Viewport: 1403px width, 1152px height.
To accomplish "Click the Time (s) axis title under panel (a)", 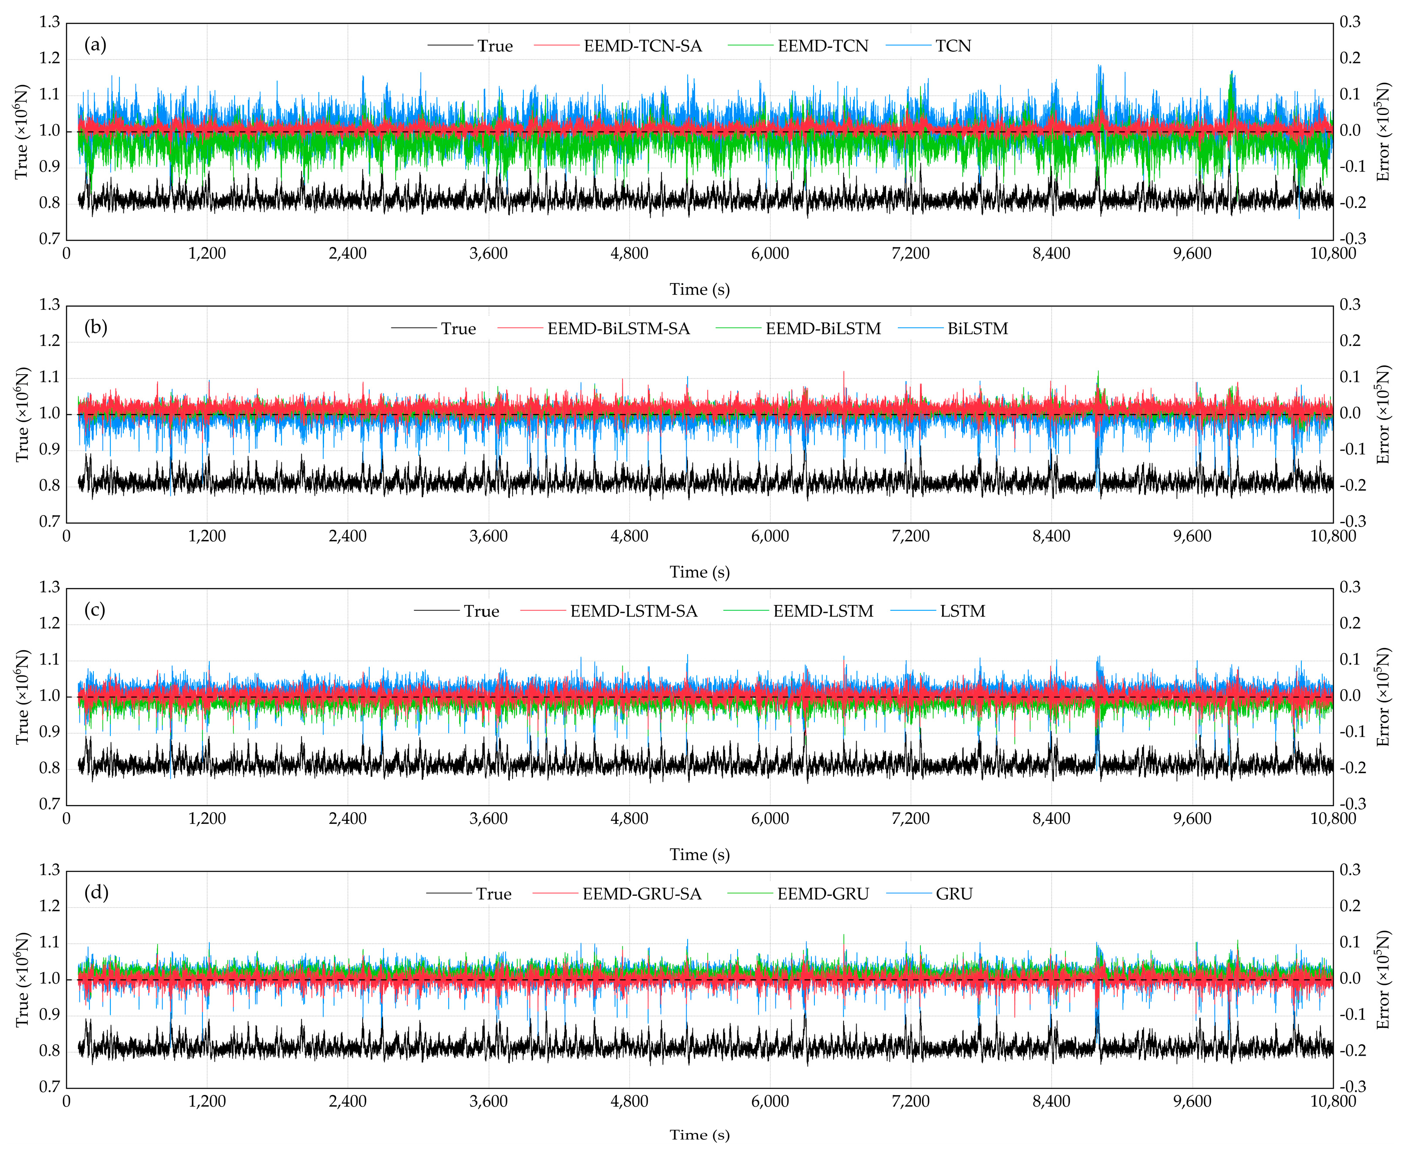I will 699,290.
